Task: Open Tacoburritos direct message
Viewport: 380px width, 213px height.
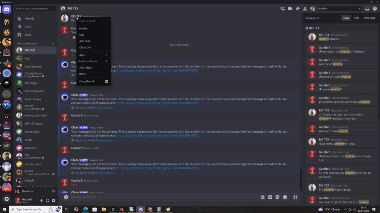Action: (x=36, y=164)
